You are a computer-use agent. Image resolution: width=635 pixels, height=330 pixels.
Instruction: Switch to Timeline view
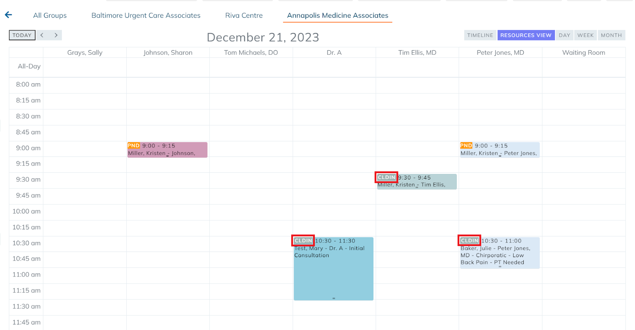(x=480, y=35)
